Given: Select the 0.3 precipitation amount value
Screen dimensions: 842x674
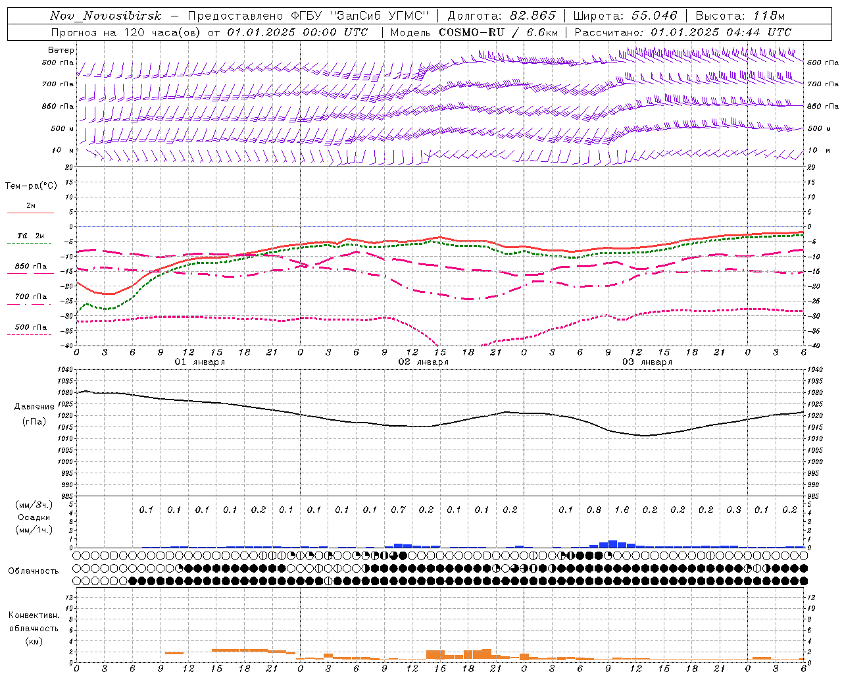Looking at the screenshot, I should pos(733,509).
